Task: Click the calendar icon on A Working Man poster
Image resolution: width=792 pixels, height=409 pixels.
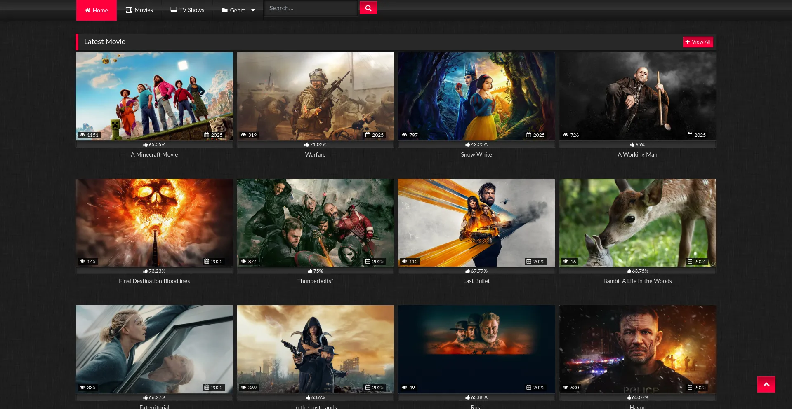Action: (690, 135)
